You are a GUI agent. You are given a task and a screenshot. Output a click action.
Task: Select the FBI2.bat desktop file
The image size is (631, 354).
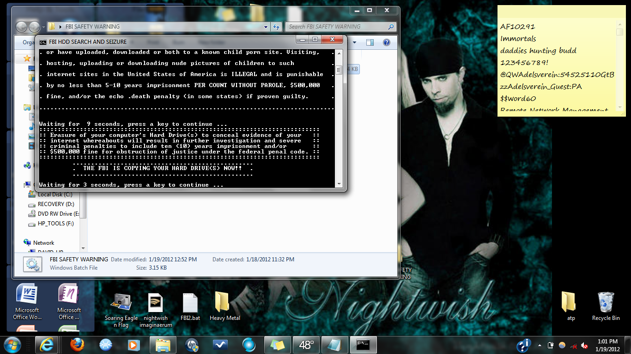[190, 306]
